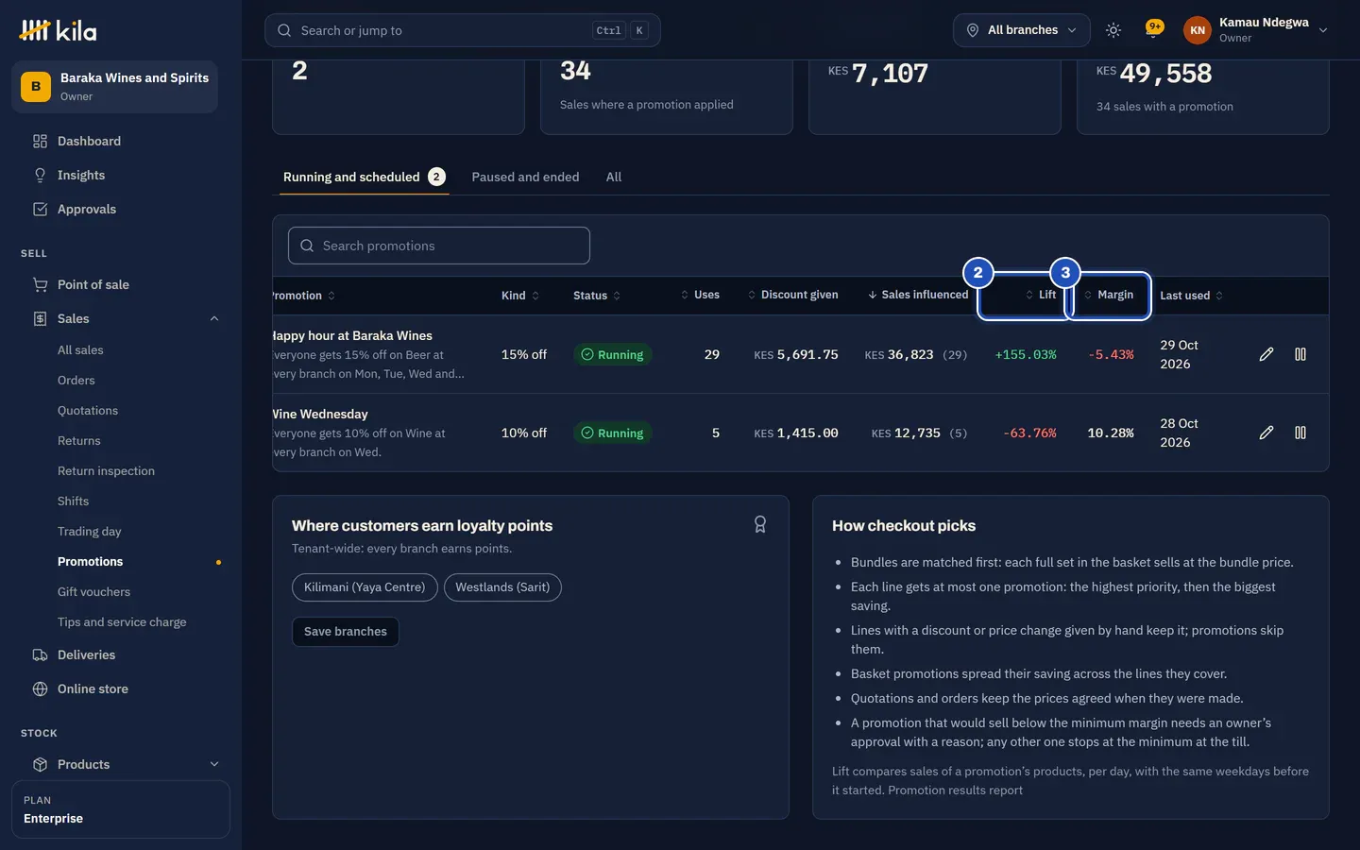The width and height of the screenshot is (1360, 850).
Task: Sort by Last used column header
Action: [1192, 296]
